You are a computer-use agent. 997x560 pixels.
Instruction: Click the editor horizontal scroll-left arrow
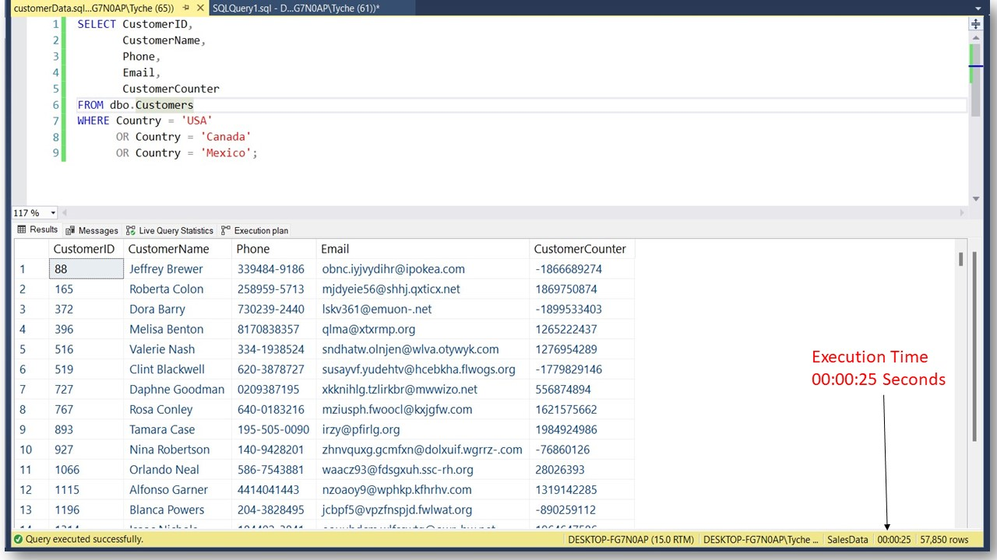point(65,213)
